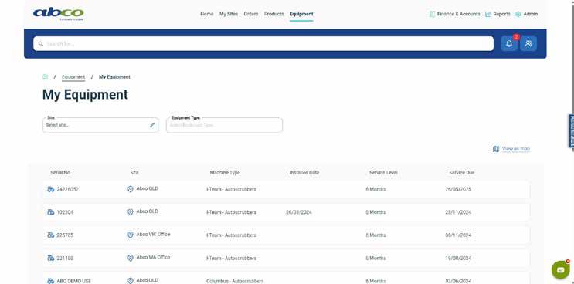Click service due date 19/08/2024
The image size is (574, 284).
coord(458,258)
